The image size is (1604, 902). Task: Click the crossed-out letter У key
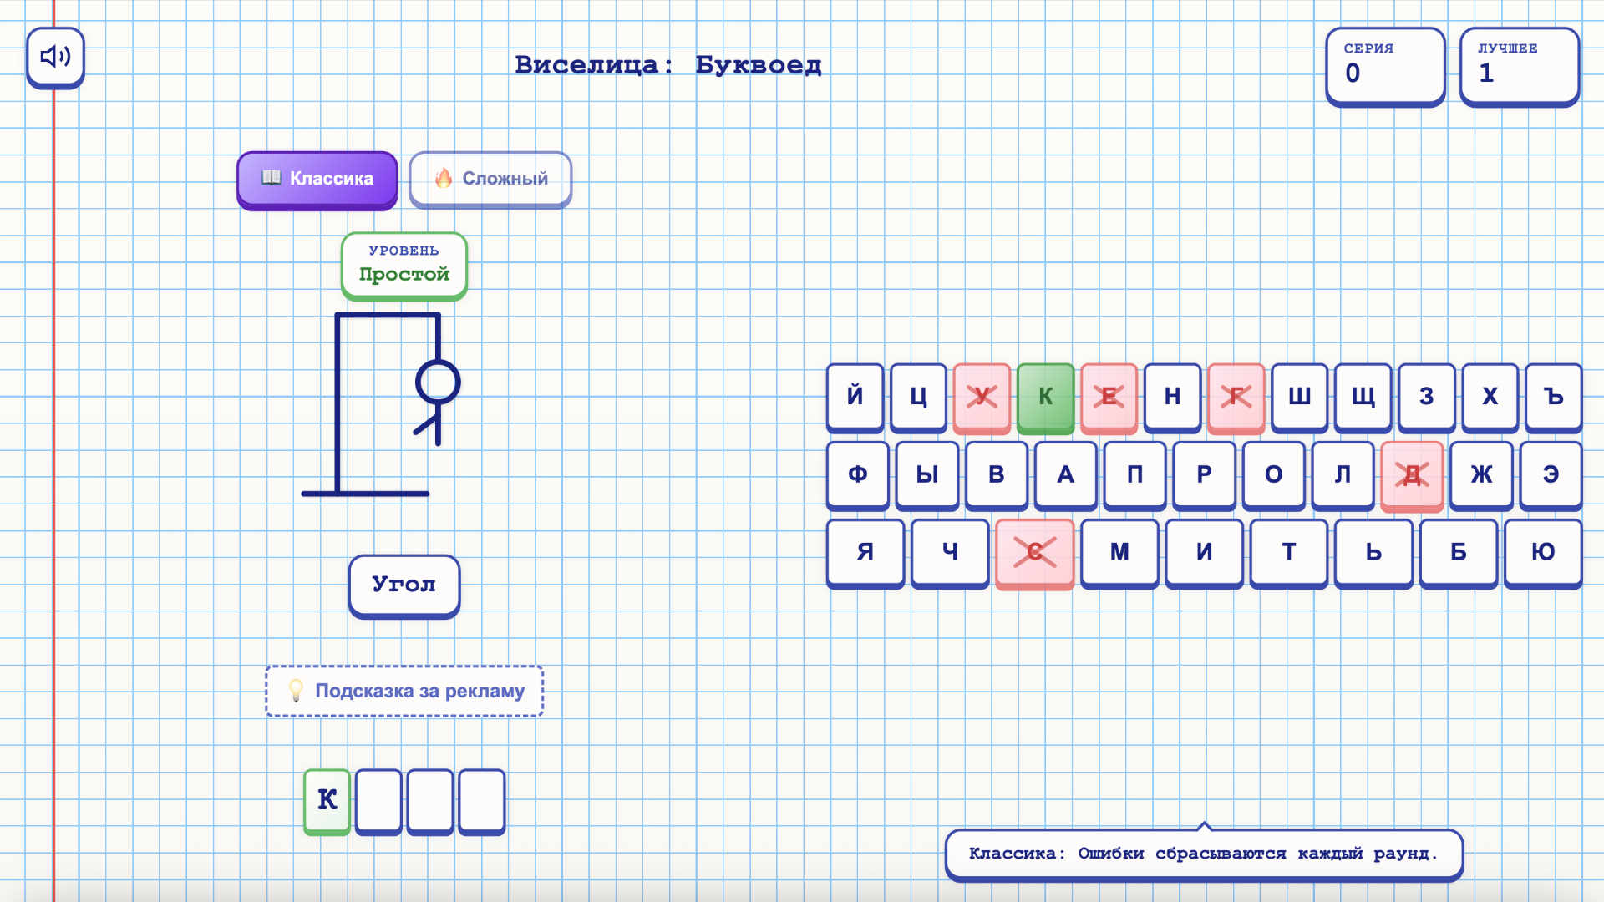[x=982, y=397]
